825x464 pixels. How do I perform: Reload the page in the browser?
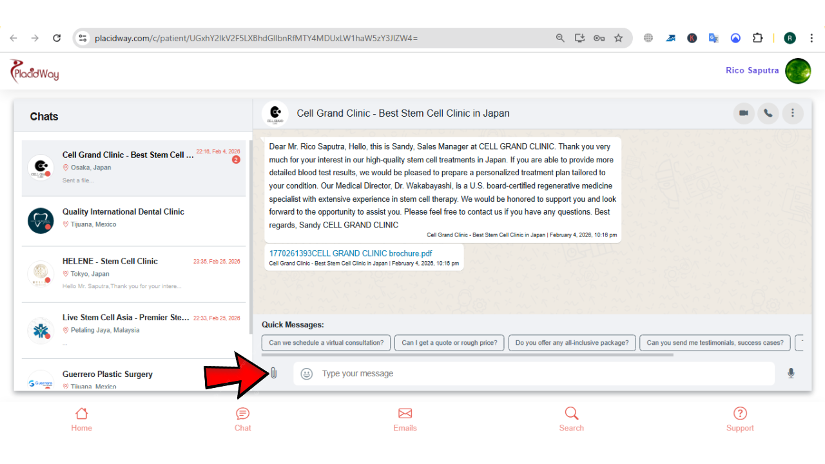coord(57,38)
